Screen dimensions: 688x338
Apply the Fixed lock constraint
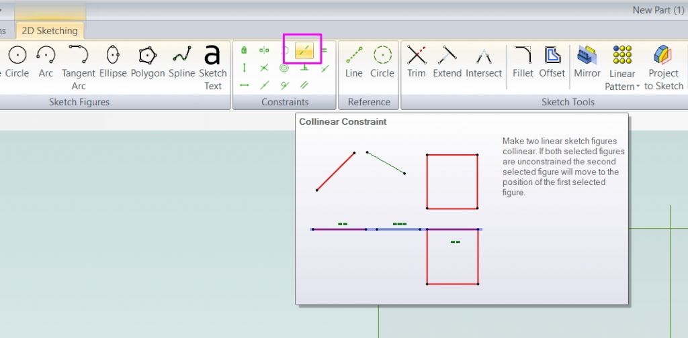tap(244, 50)
